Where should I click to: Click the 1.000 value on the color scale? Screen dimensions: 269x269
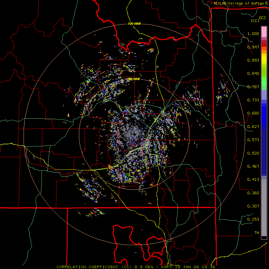[x=253, y=33]
